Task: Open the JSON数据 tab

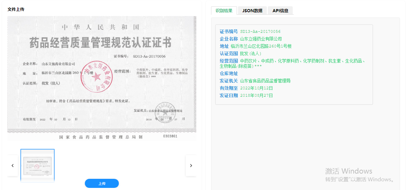Action: point(252,10)
